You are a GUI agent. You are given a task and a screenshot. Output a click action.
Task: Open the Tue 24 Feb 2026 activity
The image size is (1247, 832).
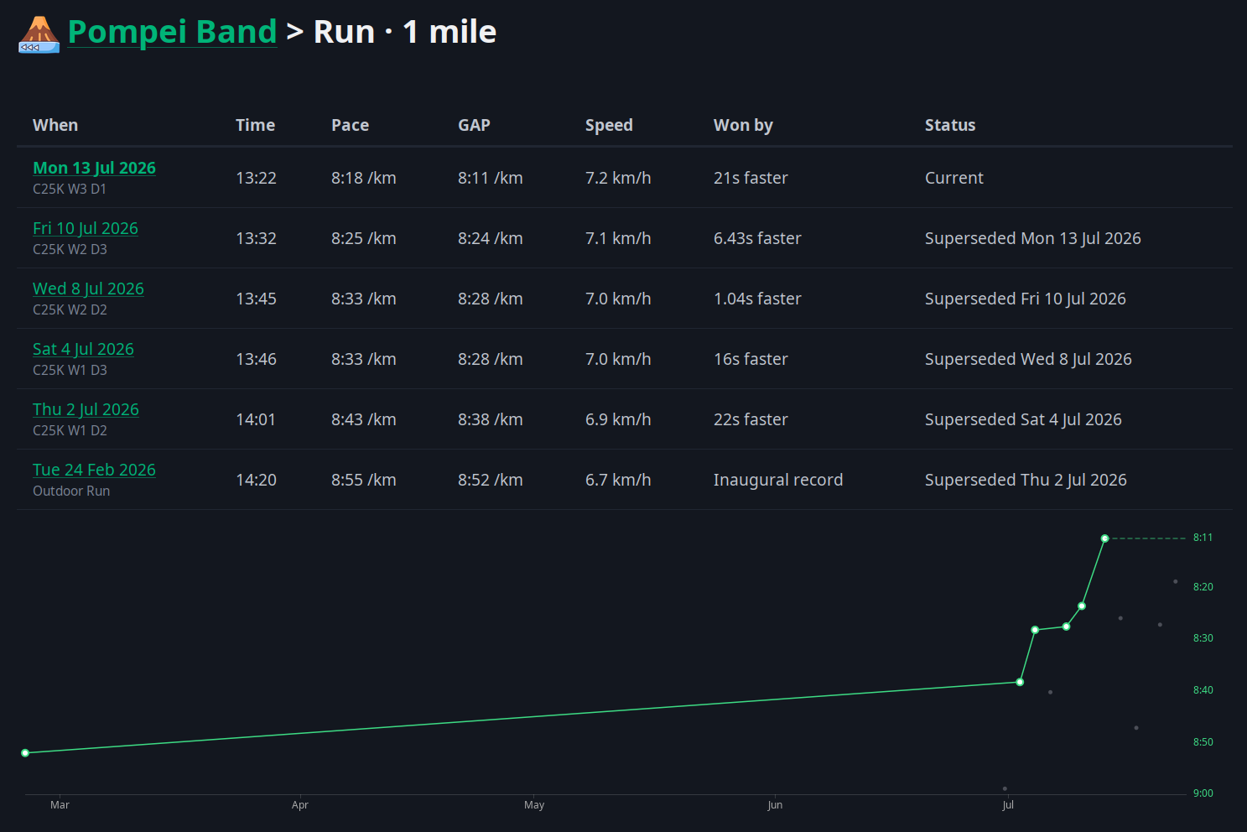(94, 470)
